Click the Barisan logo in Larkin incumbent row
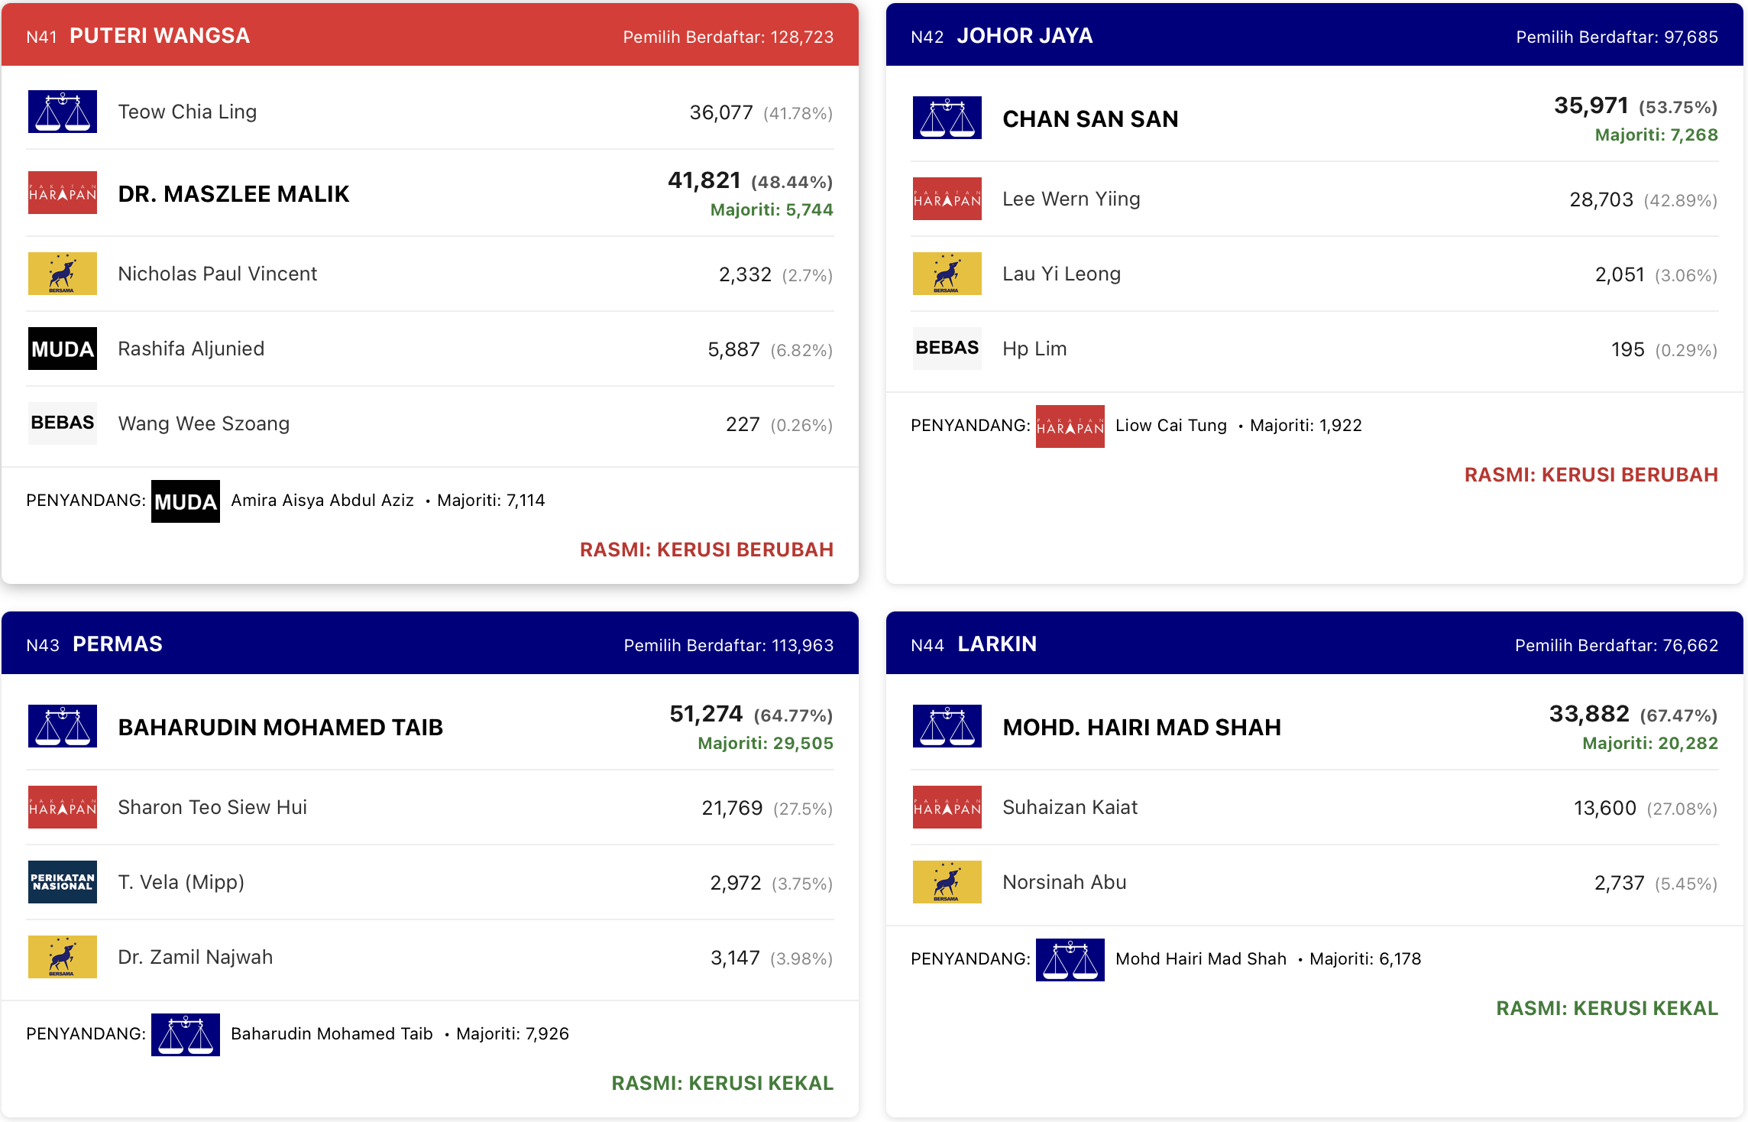The width and height of the screenshot is (1748, 1122). coord(1070,960)
